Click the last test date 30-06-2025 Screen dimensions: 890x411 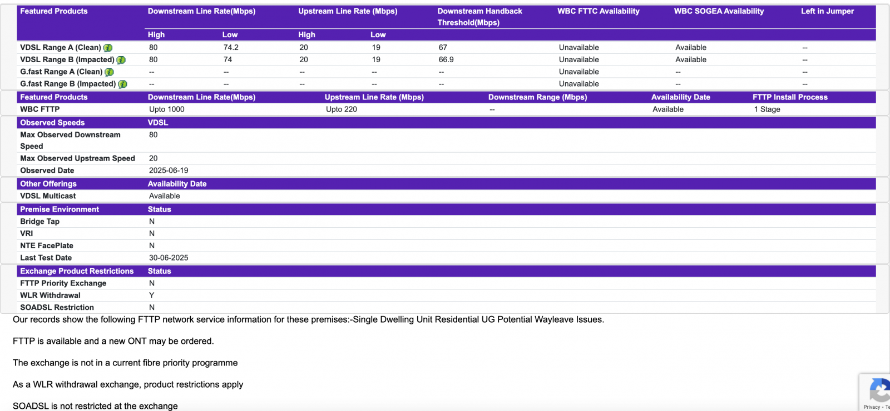[x=169, y=258]
